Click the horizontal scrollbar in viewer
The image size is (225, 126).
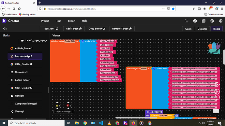pos(136,118)
